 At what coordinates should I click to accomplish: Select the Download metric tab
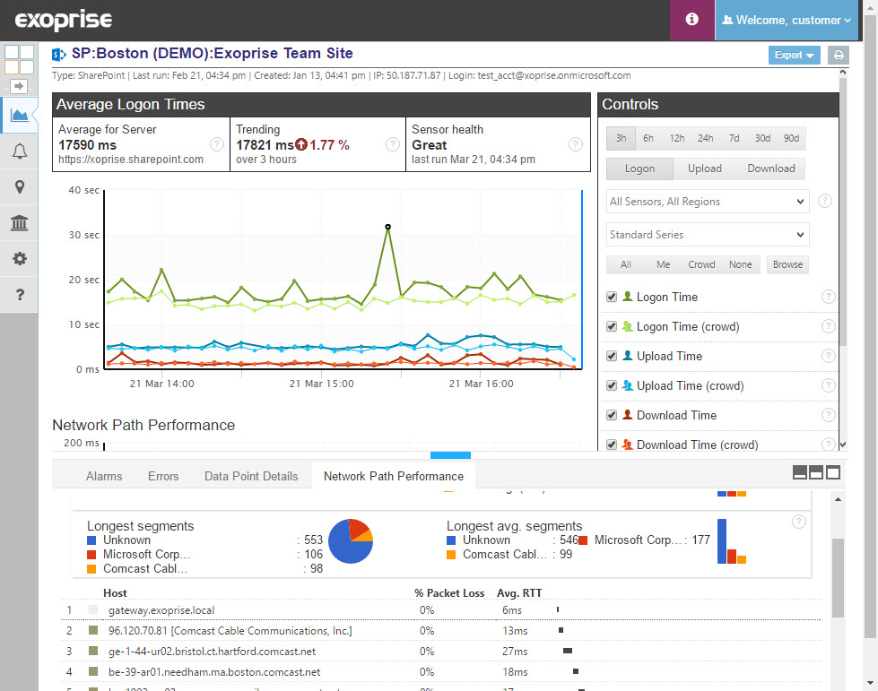(771, 168)
